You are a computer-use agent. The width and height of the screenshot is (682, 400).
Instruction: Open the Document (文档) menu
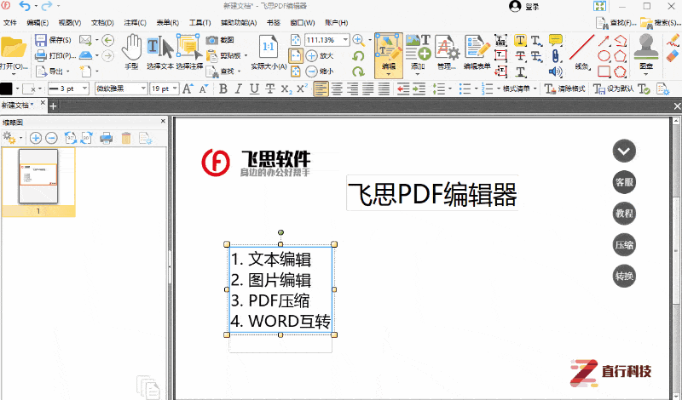pyautogui.click(x=102, y=23)
